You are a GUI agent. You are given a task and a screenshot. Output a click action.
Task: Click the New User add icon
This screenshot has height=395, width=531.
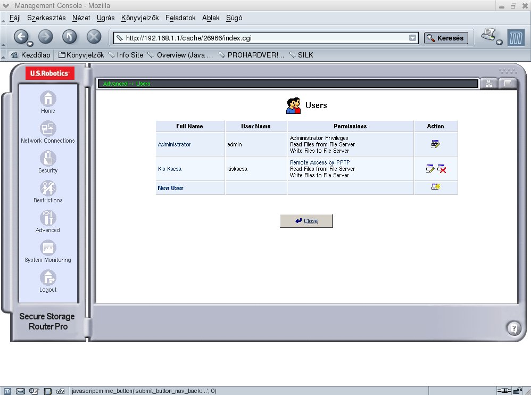tap(436, 187)
